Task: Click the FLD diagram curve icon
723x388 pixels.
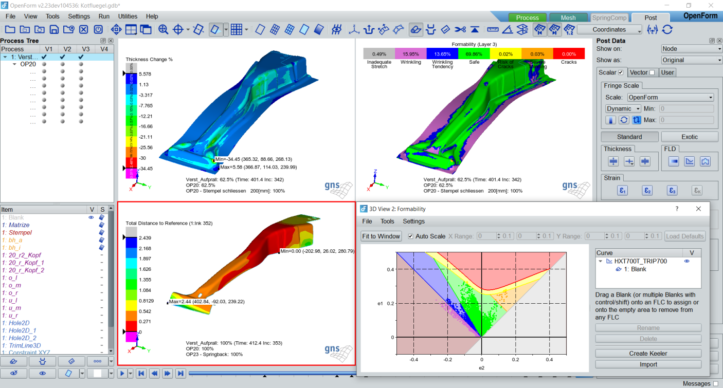Action: [690, 161]
